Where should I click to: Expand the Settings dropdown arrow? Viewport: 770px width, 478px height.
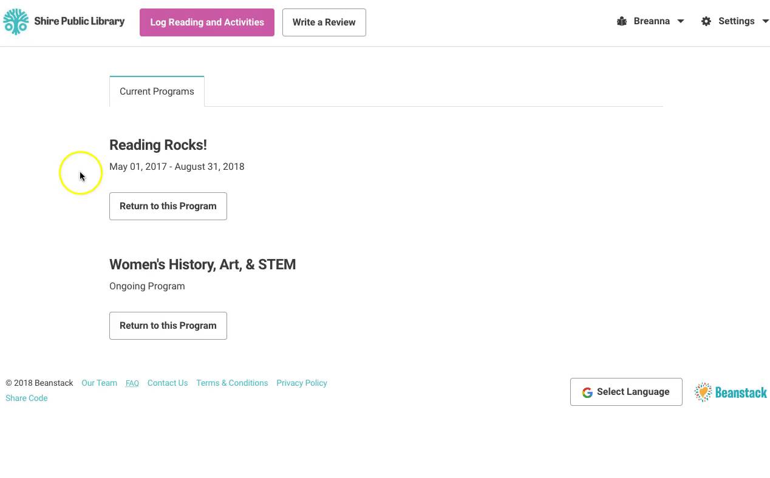765,21
